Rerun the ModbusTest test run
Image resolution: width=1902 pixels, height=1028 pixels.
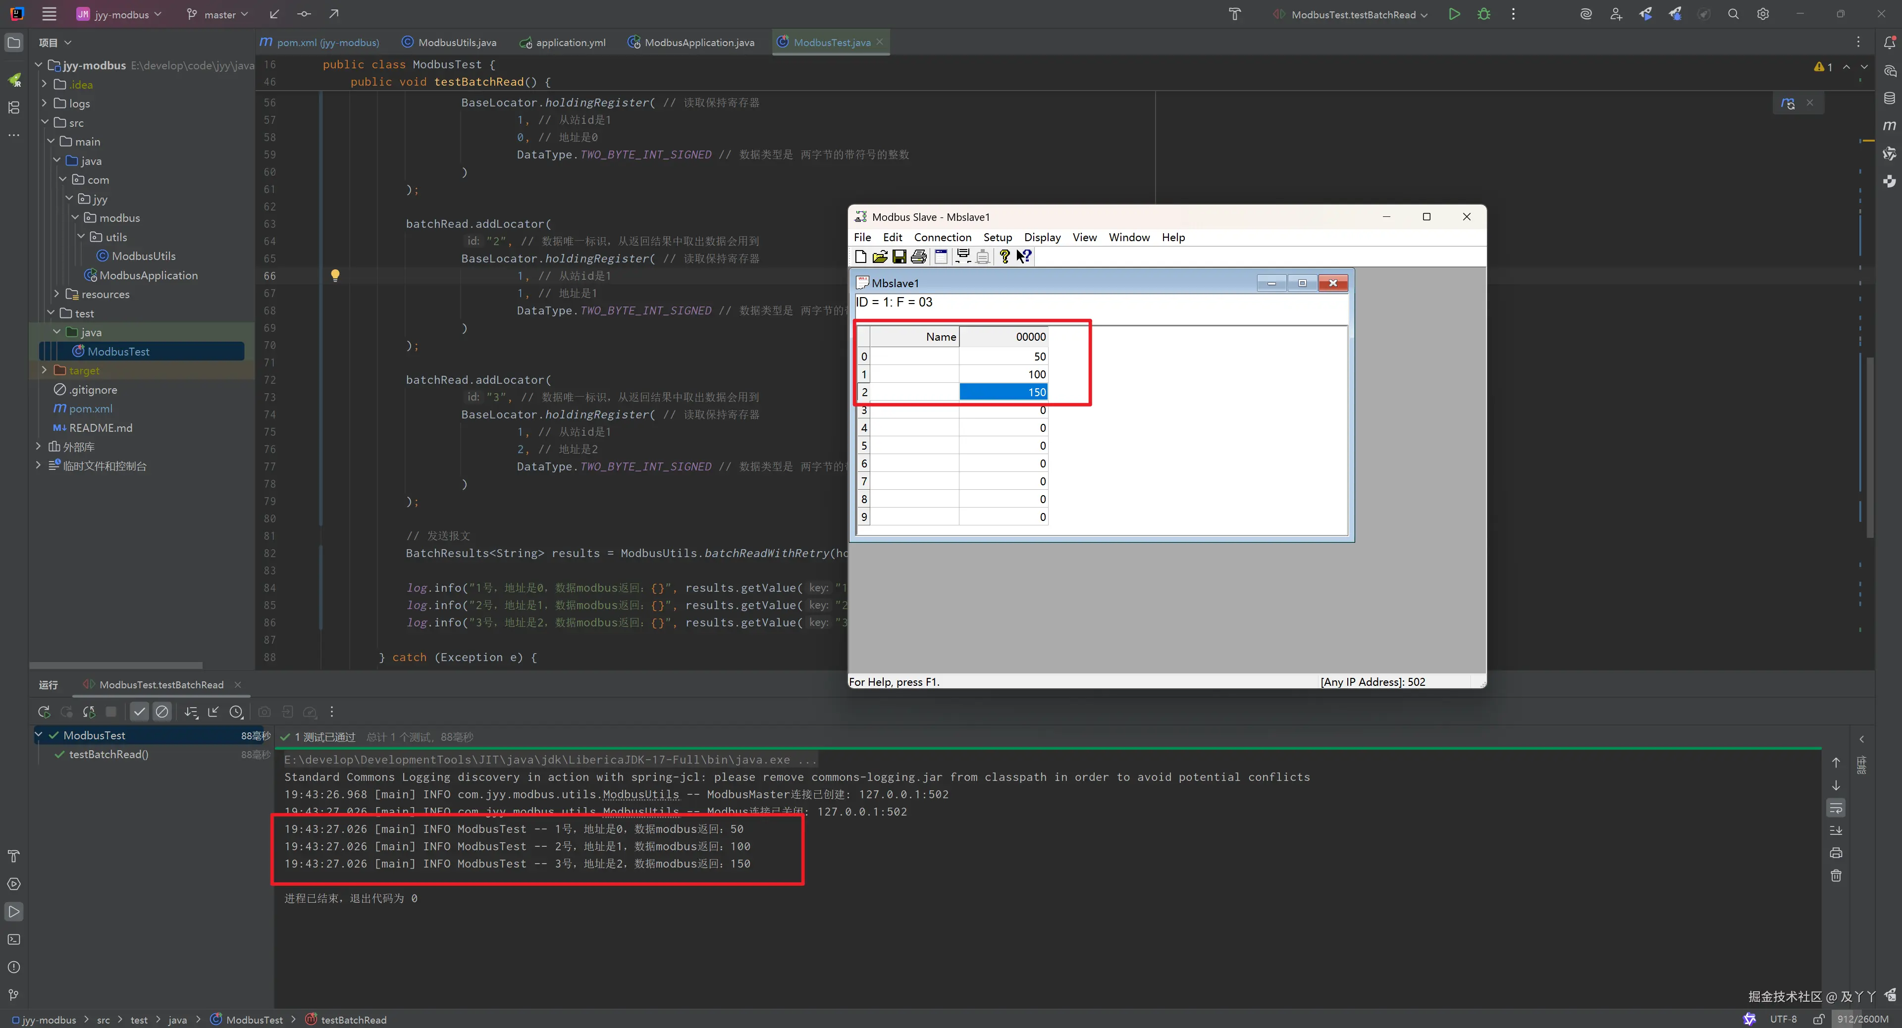(44, 712)
